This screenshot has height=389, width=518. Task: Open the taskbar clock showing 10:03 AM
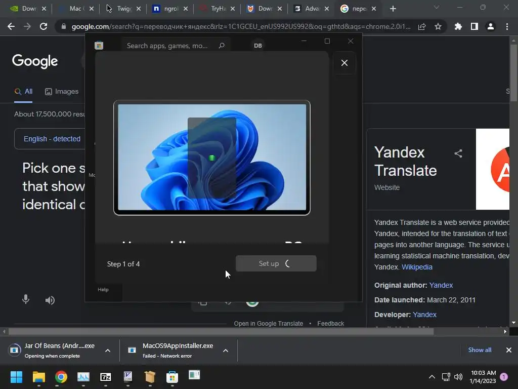tap(483, 377)
